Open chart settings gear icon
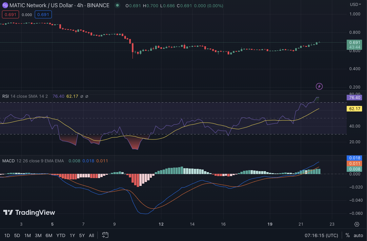367x241 pixels. tap(357, 224)
